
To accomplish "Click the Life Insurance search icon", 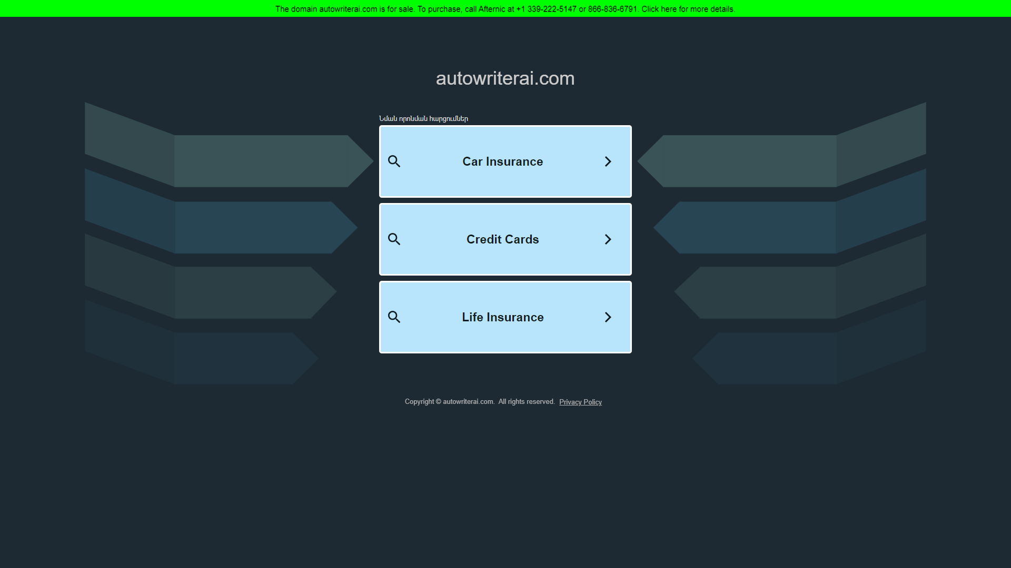I will (x=394, y=317).
